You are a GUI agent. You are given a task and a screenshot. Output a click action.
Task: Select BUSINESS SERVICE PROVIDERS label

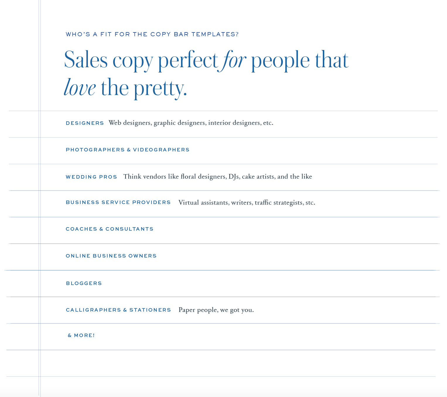point(118,202)
